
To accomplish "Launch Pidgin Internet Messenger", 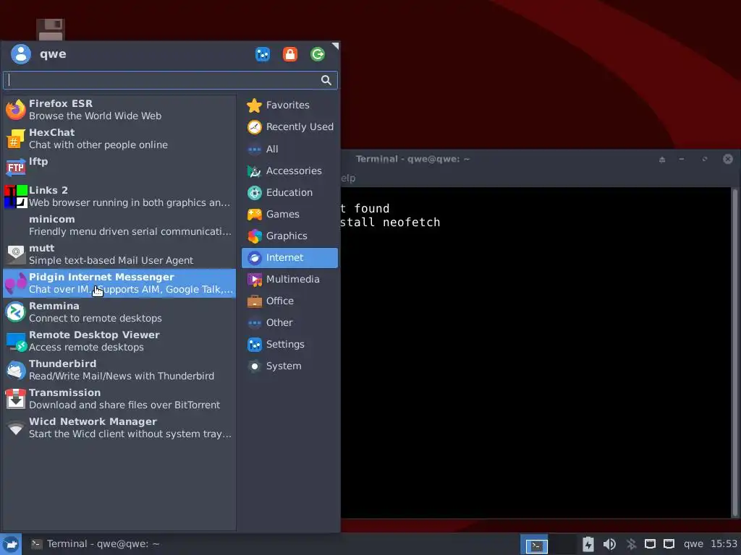I will pos(119,283).
